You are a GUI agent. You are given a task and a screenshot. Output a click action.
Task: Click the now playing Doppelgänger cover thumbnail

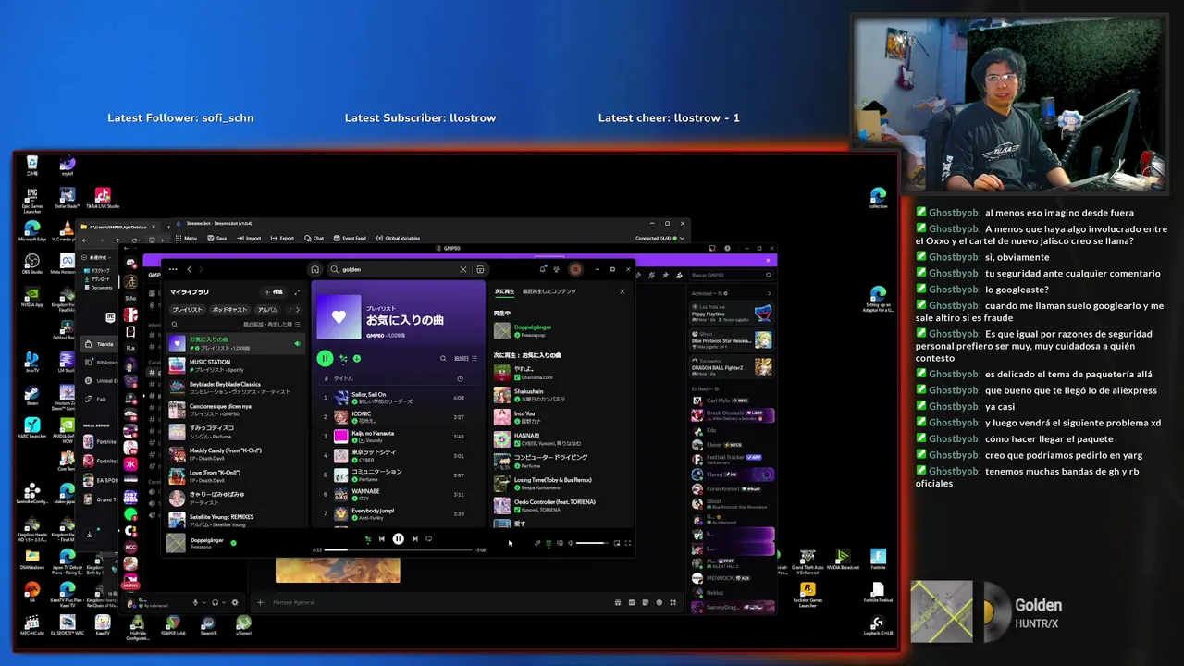(176, 543)
